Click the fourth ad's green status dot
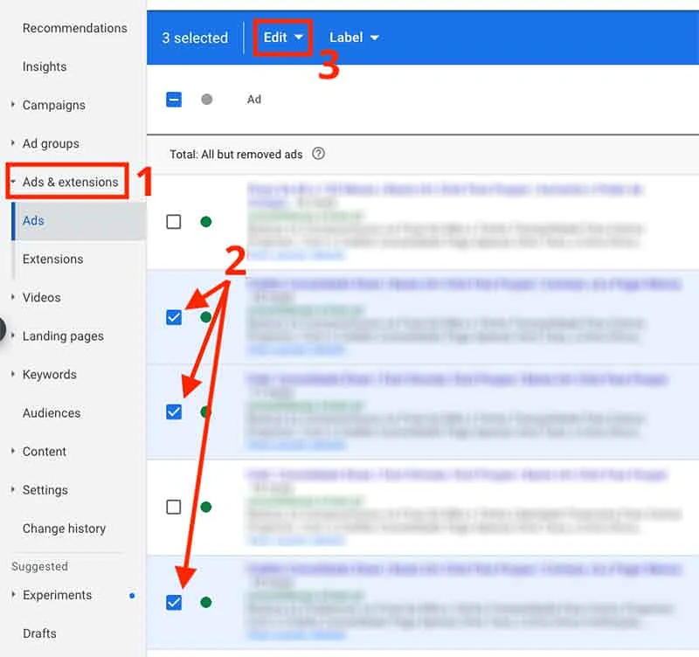Viewport: 699px width, 657px height. (206, 507)
